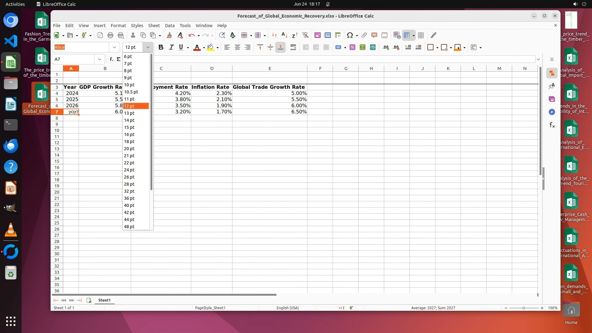Toggle Italic formatting
This screenshot has height=333, width=592.
[x=171, y=47]
